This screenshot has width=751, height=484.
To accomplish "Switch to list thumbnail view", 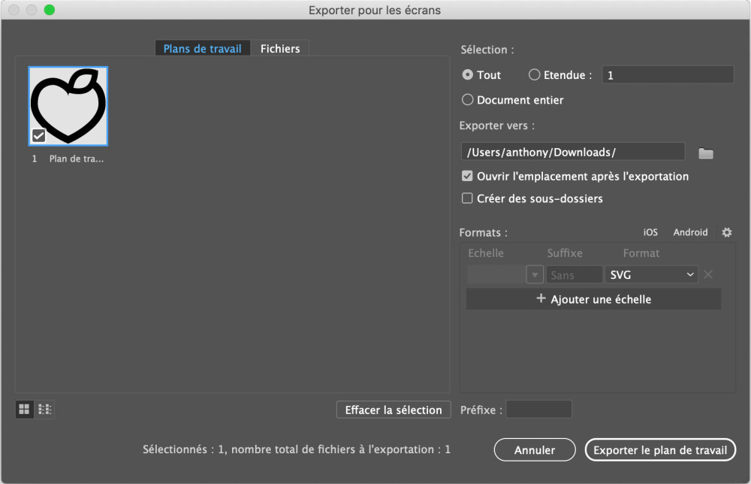I will [x=44, y=410].
